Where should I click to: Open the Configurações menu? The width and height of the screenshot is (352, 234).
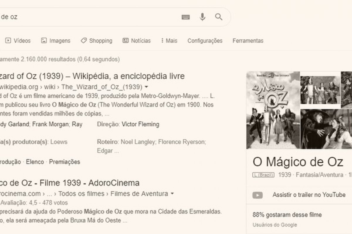(204, 41)
